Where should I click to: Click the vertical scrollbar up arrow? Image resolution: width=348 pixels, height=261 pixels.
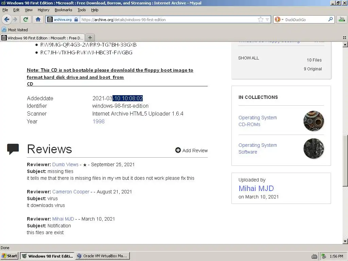[x=345, y=45]
